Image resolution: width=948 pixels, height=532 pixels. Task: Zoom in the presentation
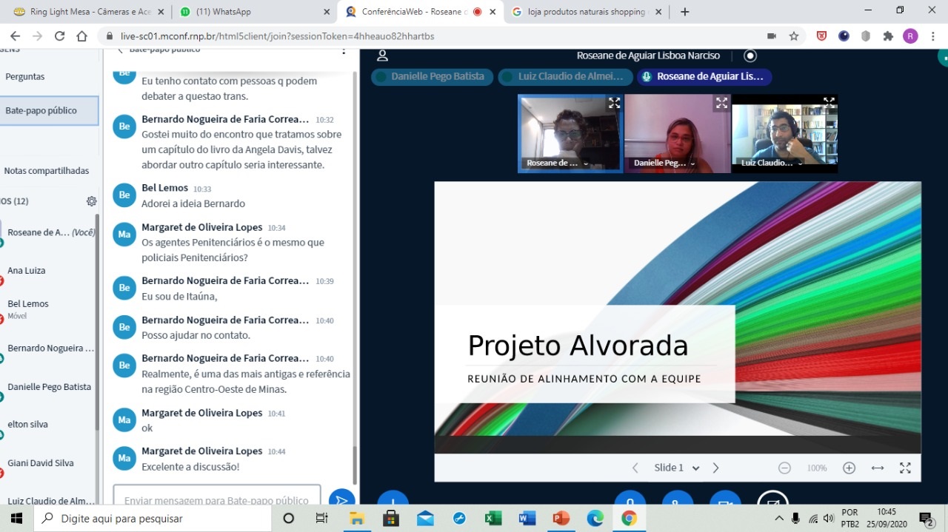tap(849, 468)
